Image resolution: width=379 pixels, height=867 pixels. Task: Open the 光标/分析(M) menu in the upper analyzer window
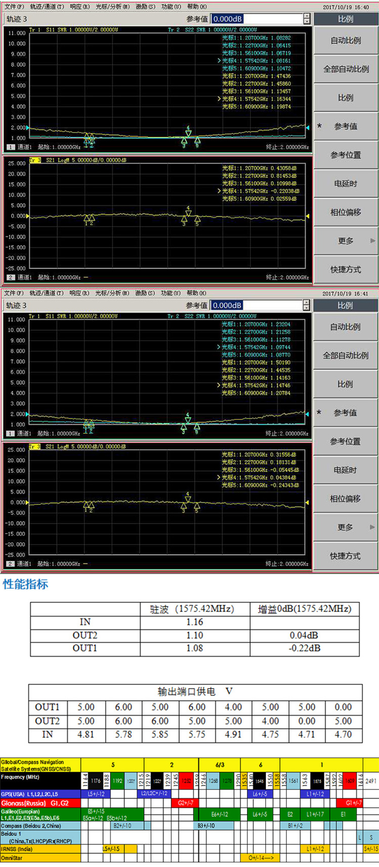click(x=112, y=7)
